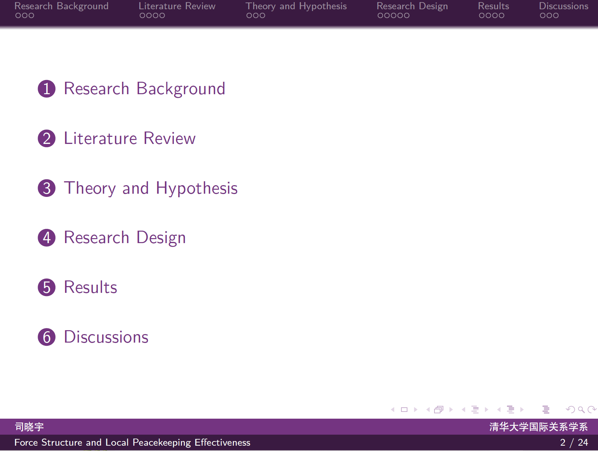This screenshot has width=598, height=451.
Task: Follow the Research Design outline link
Action: [x=125, y=237]
